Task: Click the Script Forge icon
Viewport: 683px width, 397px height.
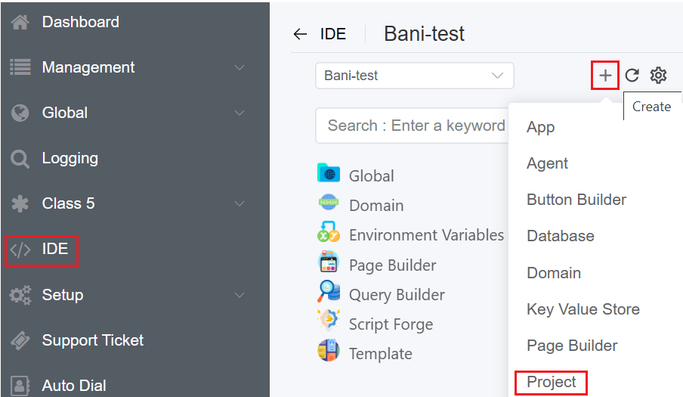Action: point(329,322)
